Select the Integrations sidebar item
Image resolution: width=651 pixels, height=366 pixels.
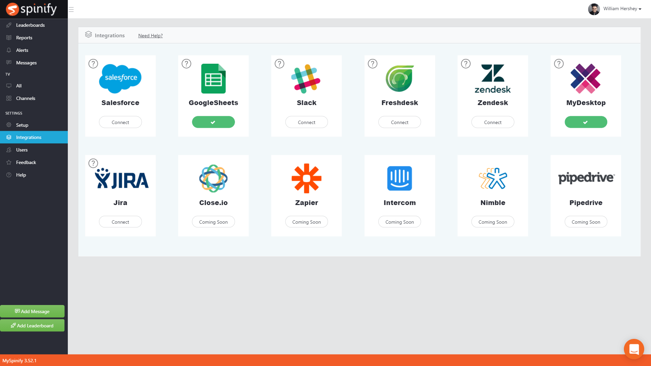point(34,137)
